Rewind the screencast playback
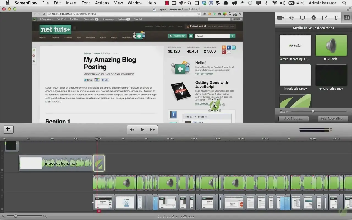This screenshot has height=220, width=352. click(132, 130)
